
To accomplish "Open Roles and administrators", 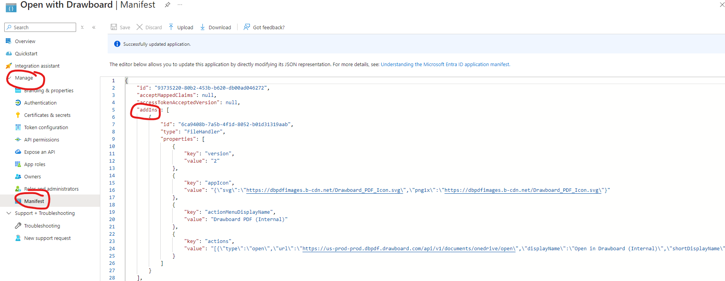I will coord(52,189).
